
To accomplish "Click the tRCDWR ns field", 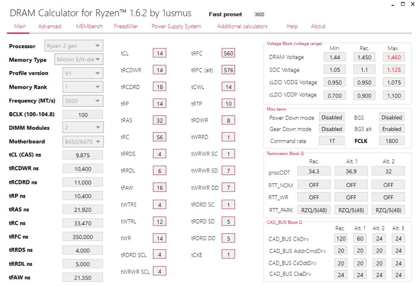I will coord(83,169).
